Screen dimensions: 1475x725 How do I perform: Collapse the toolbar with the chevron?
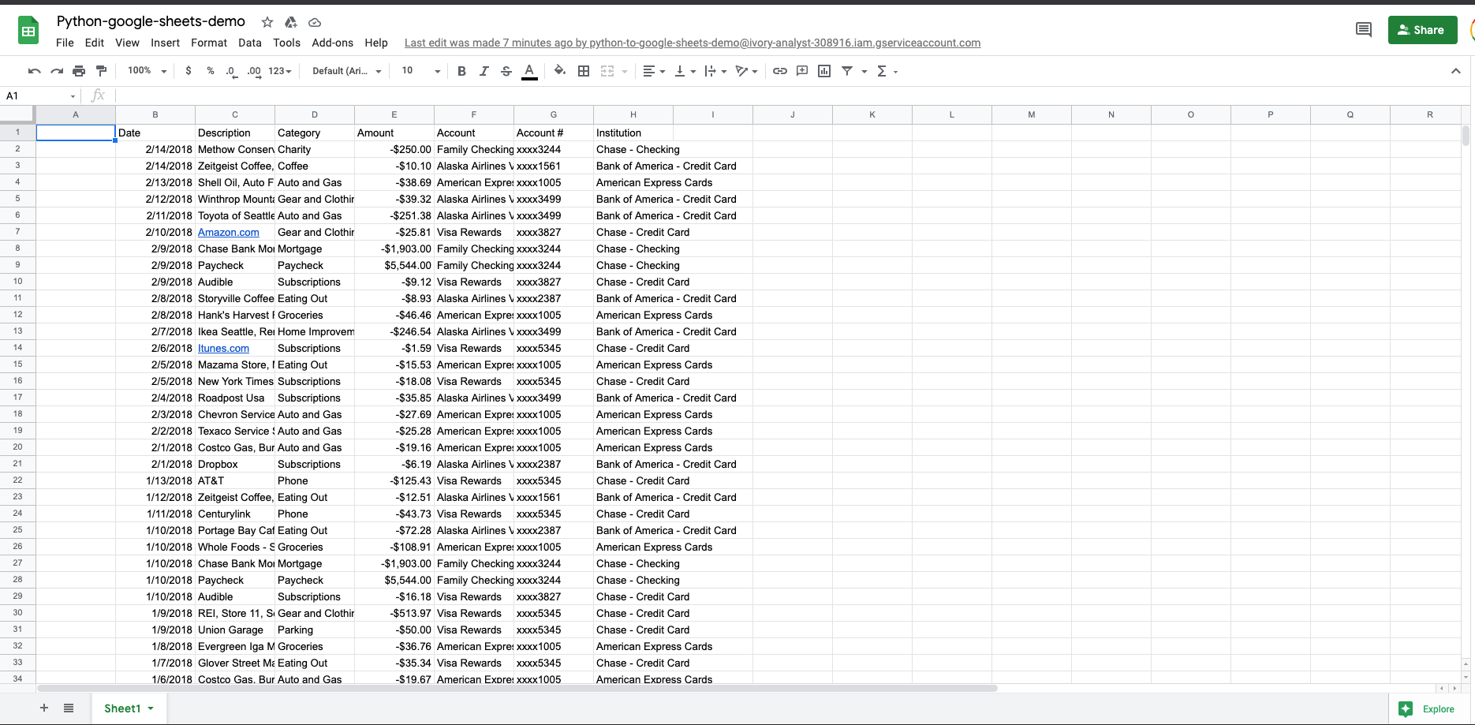tap(1455, 71)
